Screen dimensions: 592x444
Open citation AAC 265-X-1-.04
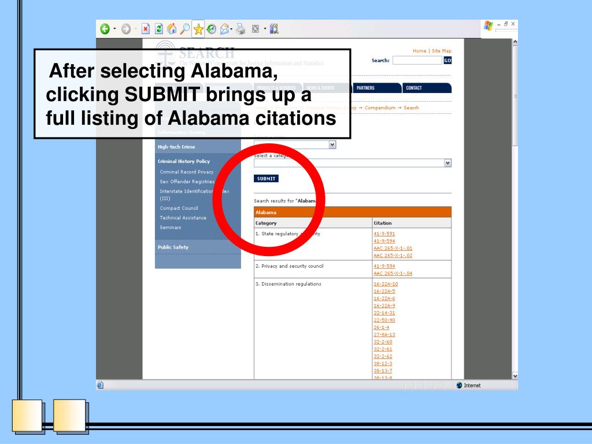[x=393, y=273]
